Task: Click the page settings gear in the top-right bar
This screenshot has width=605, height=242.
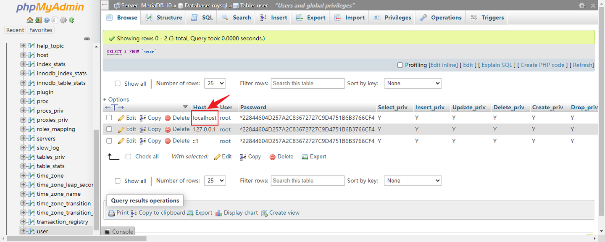Action: (x=582, y=6)
